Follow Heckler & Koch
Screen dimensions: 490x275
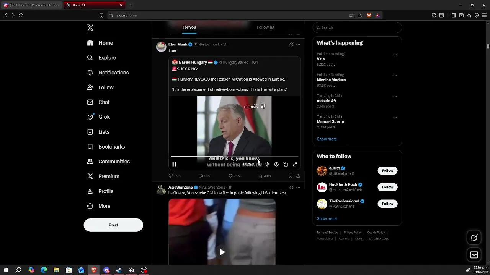(x=387, y=187)
